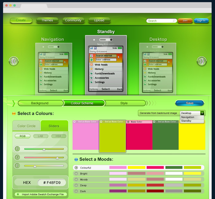Open the Upload menu

click(x=99, y=20)
